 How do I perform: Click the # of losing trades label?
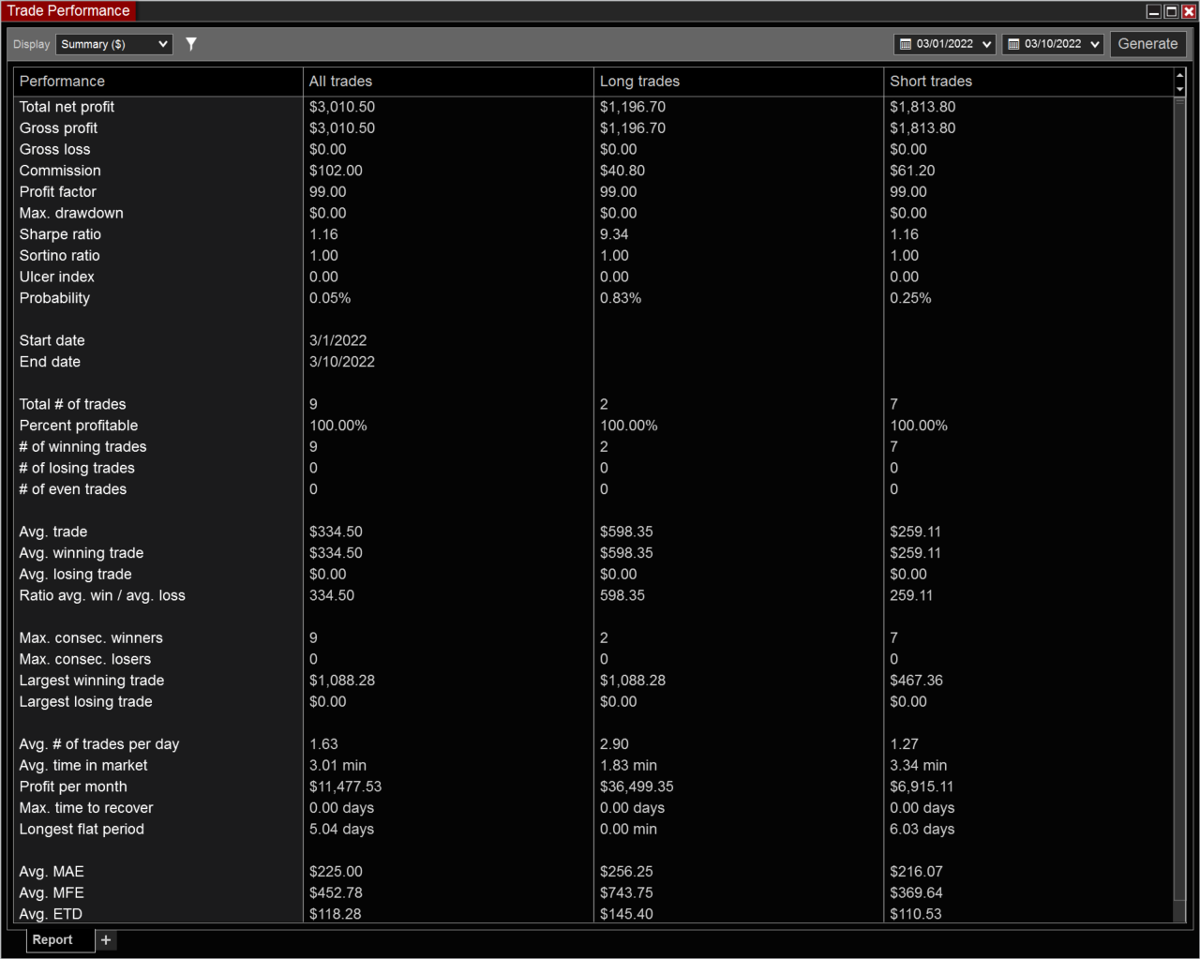coord(77,468)
